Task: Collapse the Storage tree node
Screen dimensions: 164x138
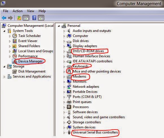Action: tap(4, 67)
